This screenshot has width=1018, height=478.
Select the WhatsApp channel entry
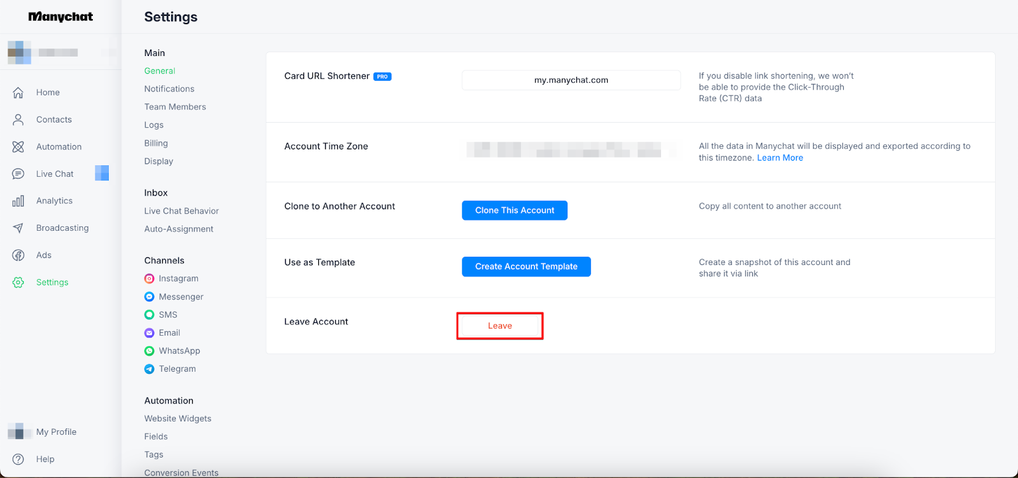point(179,351)
